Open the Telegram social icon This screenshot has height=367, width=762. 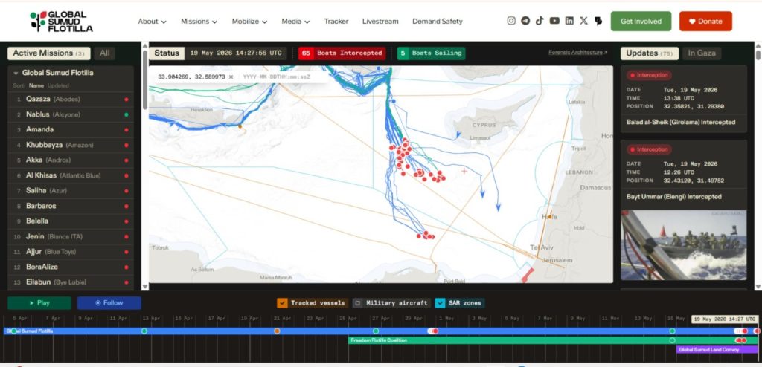tap(525, 21)
